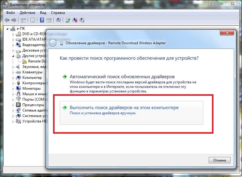Select the Процессоры tree label
This screenshot has width=242, height=177.
tap(33, 105)
